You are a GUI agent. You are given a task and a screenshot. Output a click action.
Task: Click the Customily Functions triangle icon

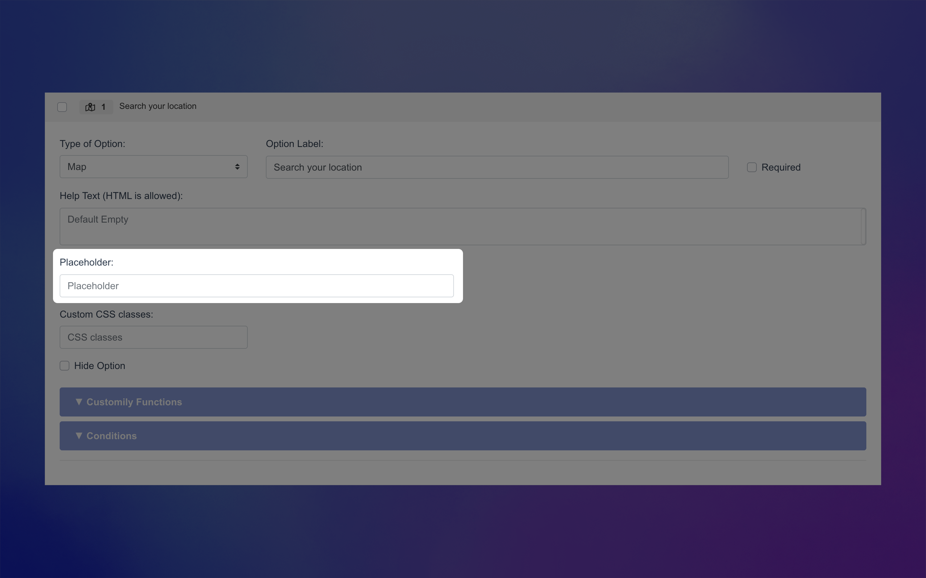(79, 402)
